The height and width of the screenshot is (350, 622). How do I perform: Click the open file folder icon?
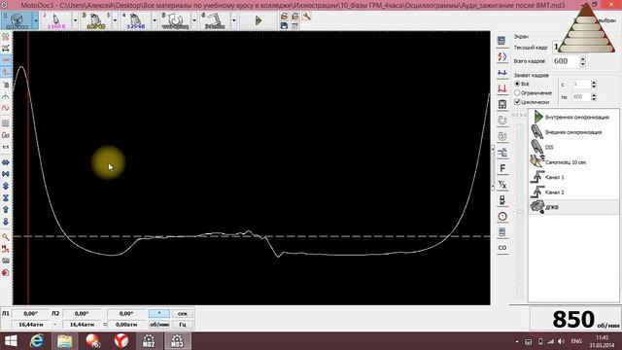pyautogui.click(x=284, y=17)
